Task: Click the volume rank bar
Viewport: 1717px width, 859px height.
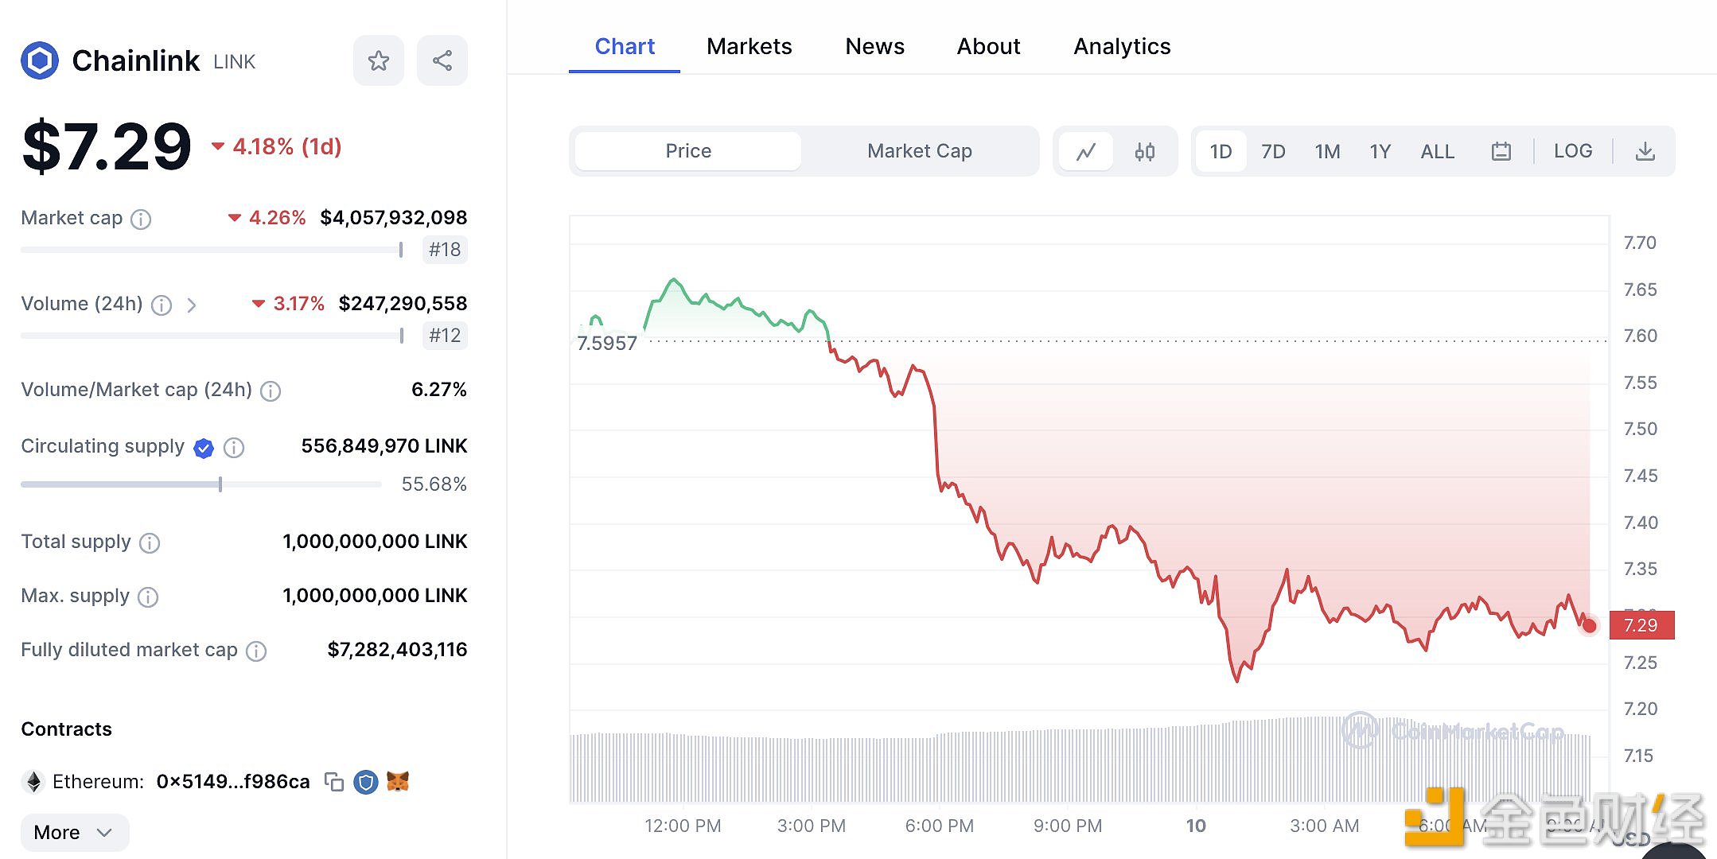Action: coord(212,336)
